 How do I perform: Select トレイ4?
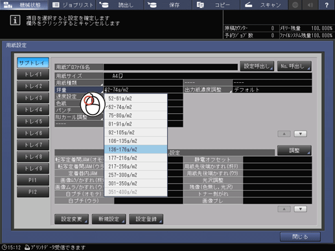(x=33, y=110)
